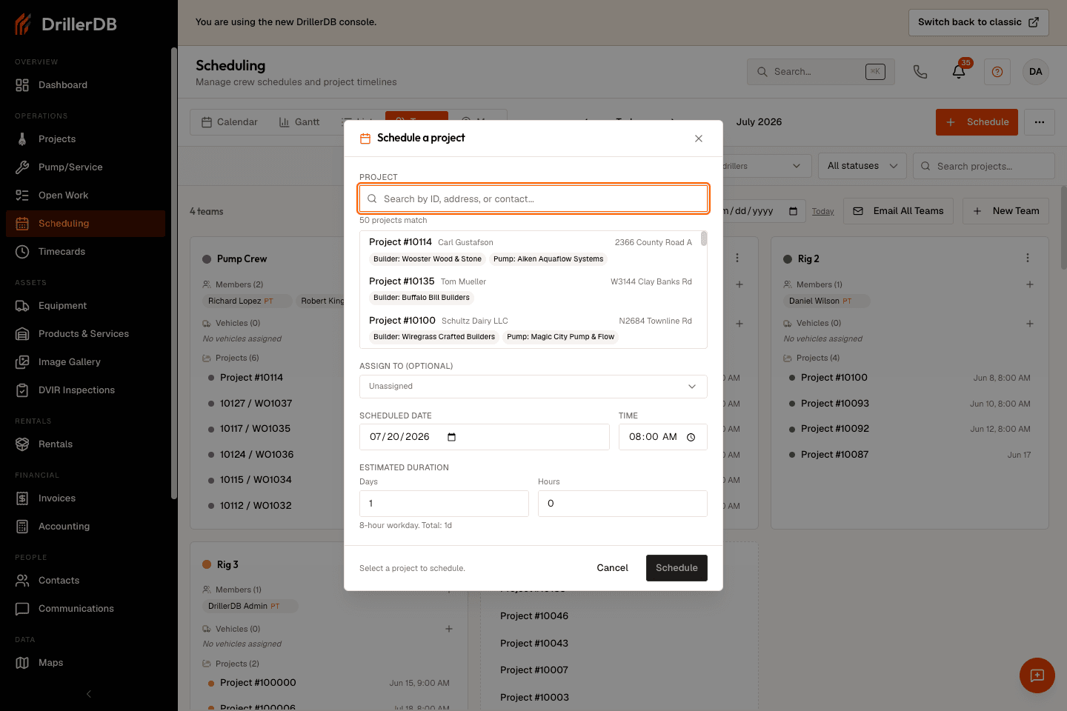This screenshot has width=1067, height=711.
Task: Click the project search input field
Action: pyautogui.click(x=533, y=198)
